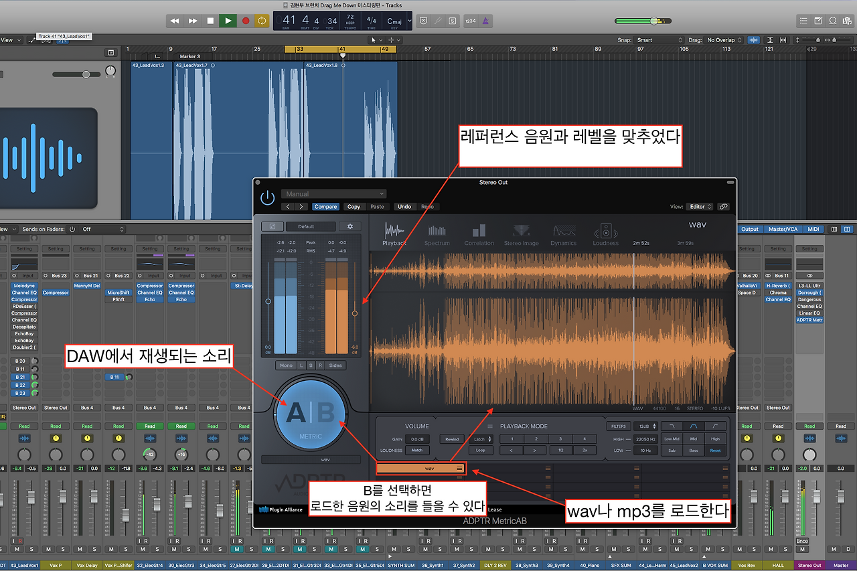Open the Note Pads icon
Screen dimensions: 857x571
[818, 21]
